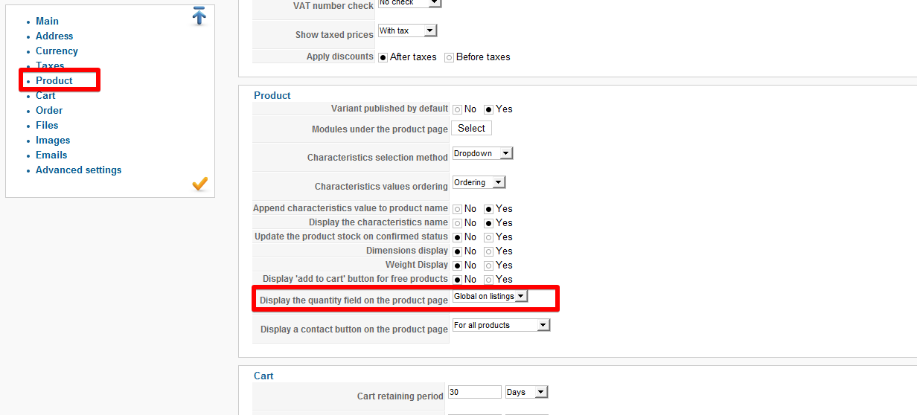Go to Advanced settings link

click(x=78, y=170)
